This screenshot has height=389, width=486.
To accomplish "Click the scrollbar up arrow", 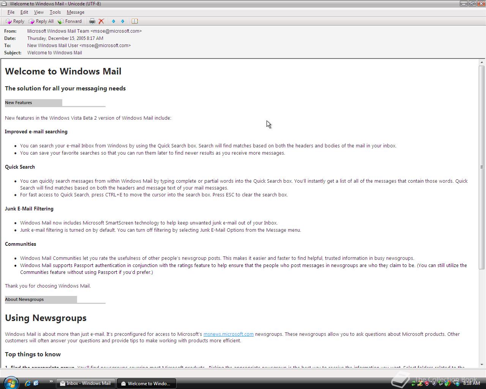I will [x=482, y=62].
